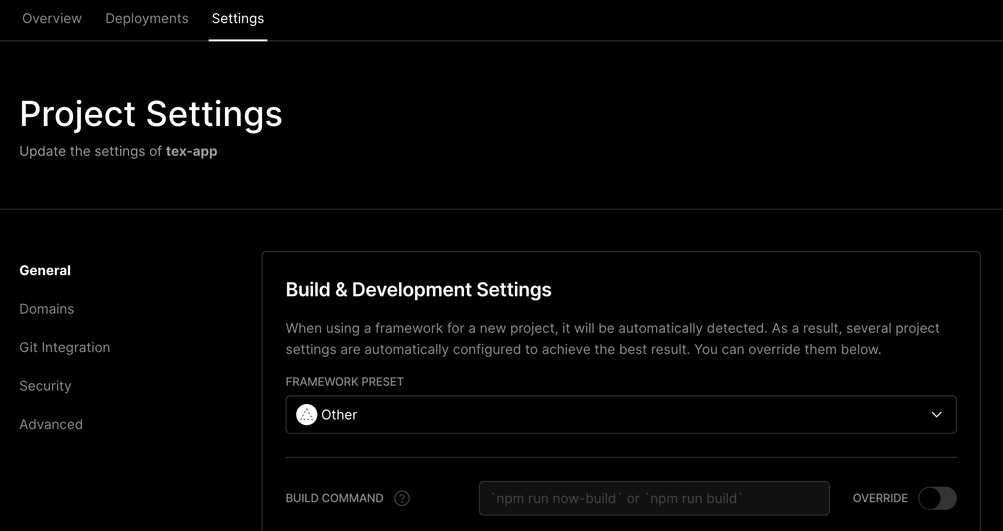
Task: Click the Other framework triangle icon
Action: coord(307,415)
